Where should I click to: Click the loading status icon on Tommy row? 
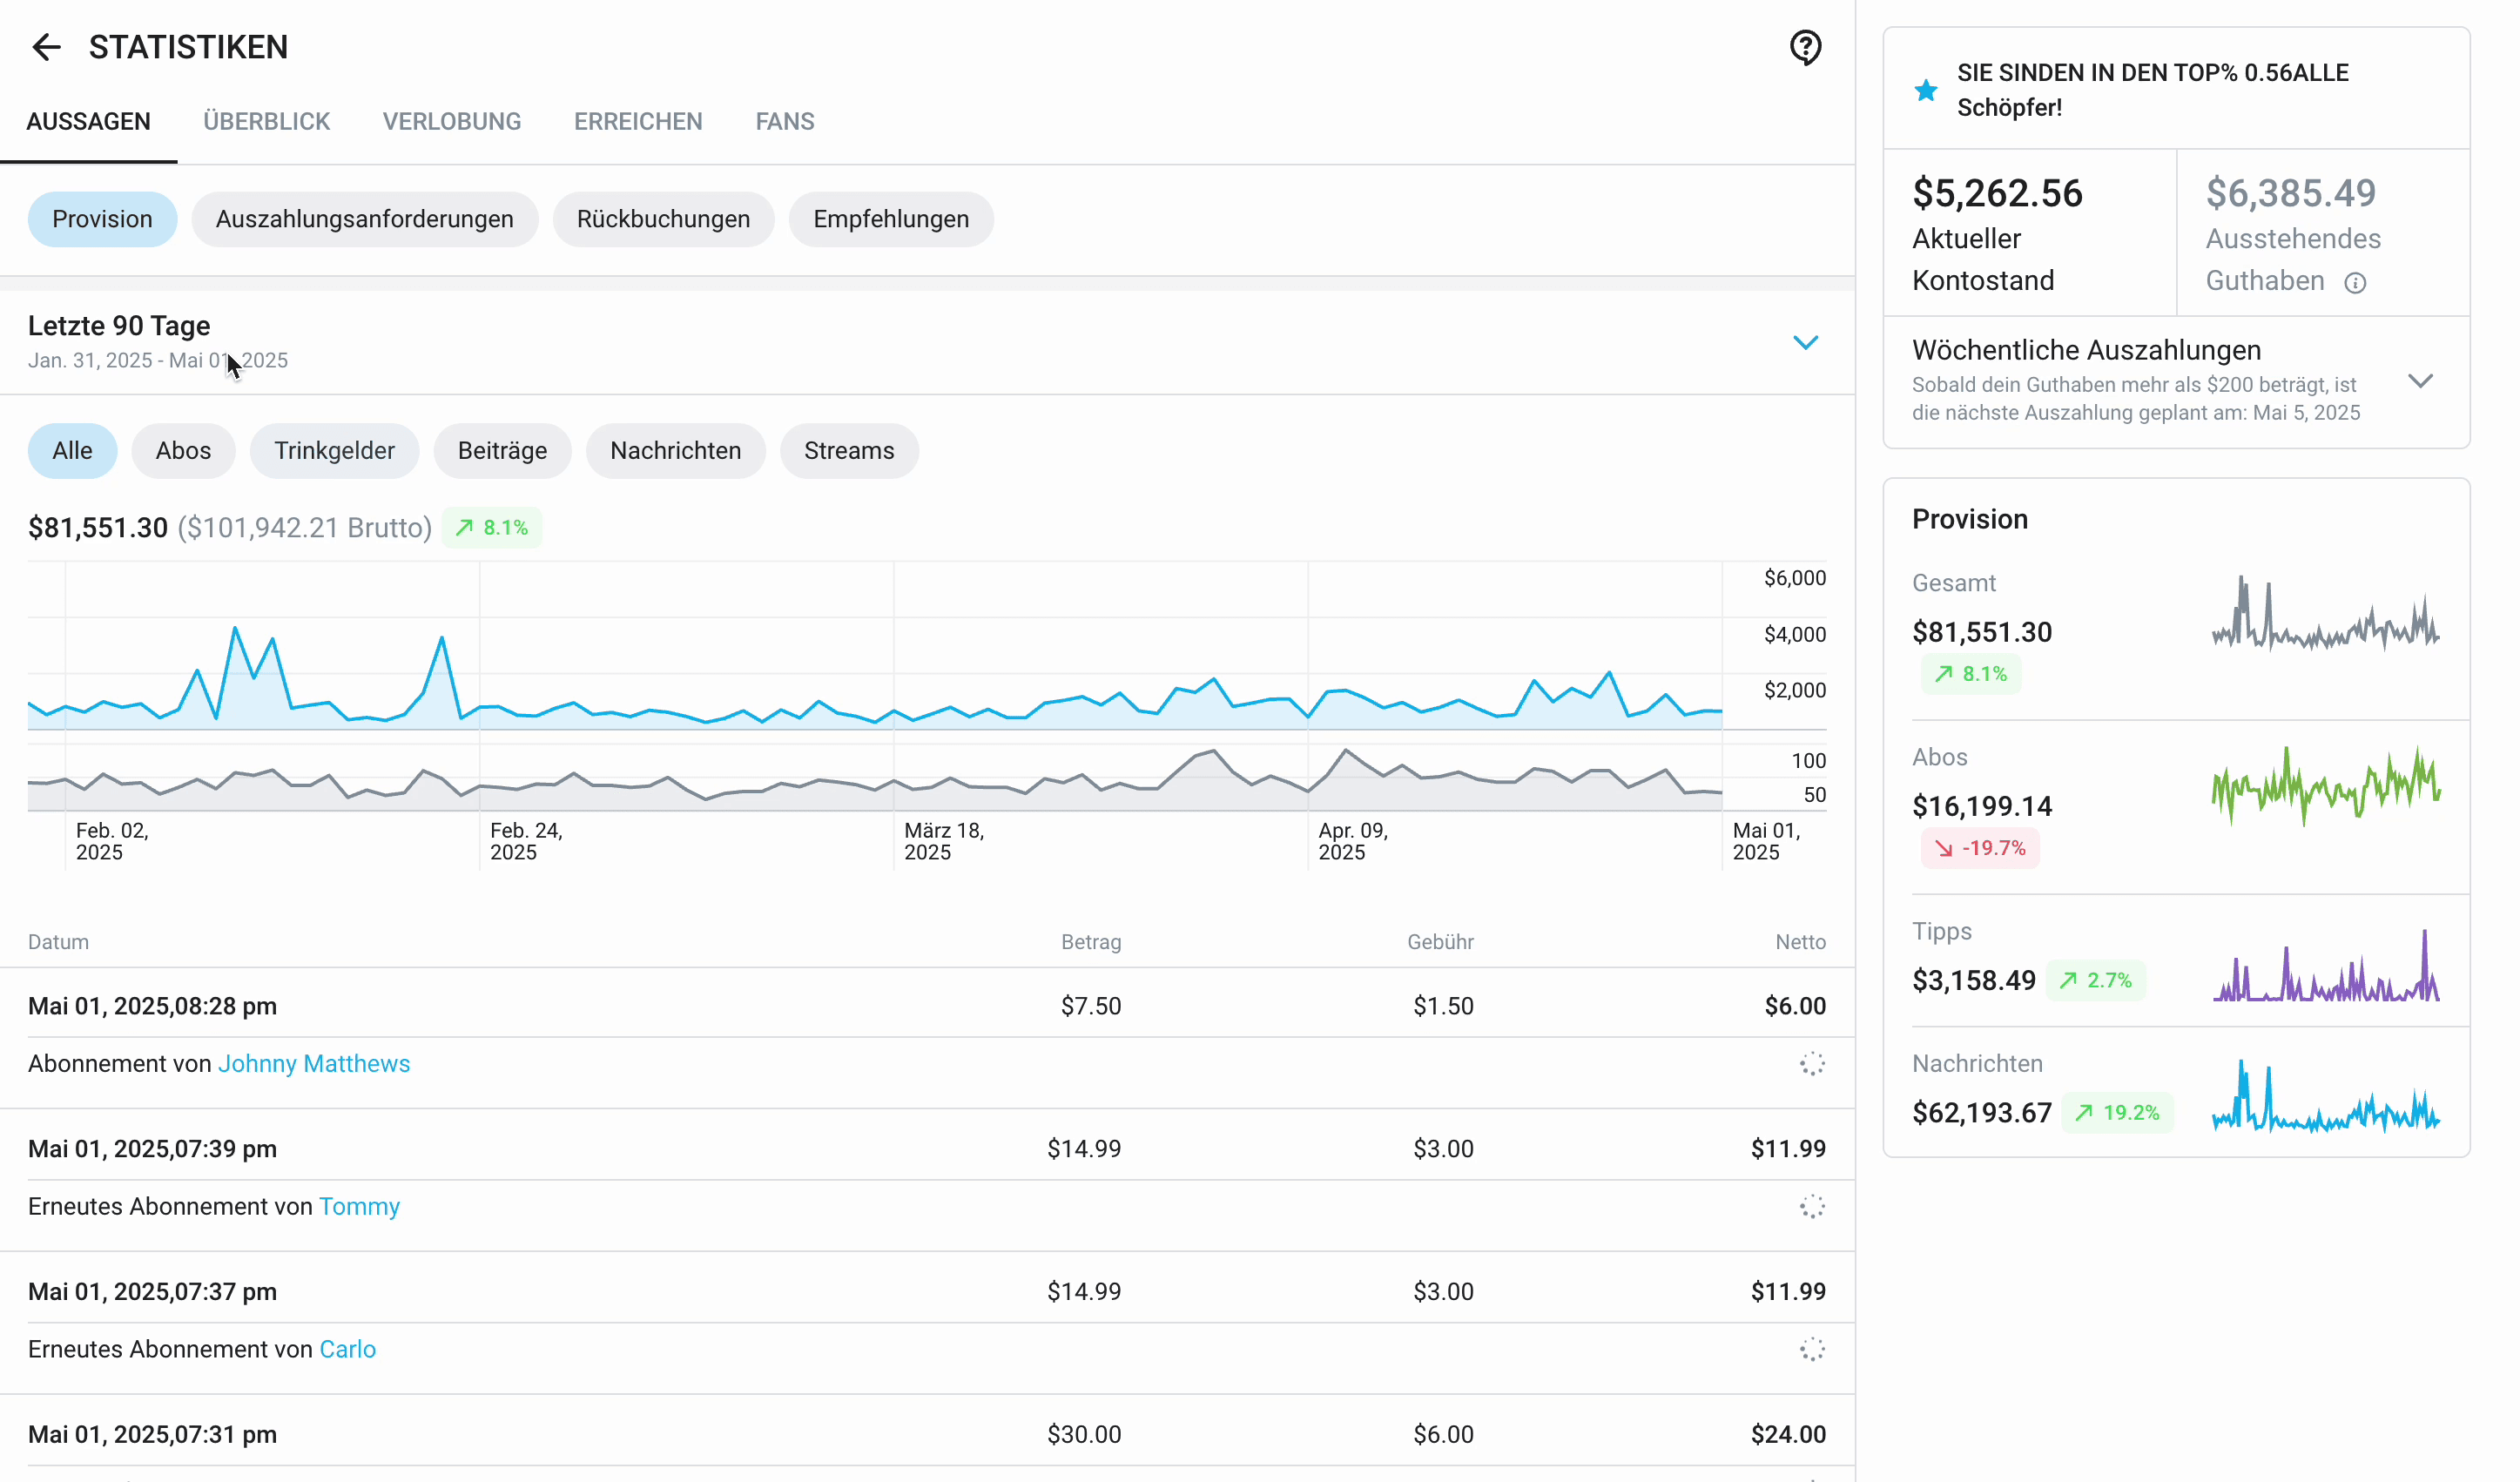click(1812, 1207)
